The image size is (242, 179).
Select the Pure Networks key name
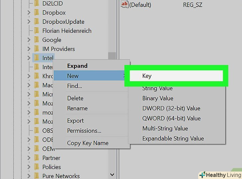click(61, 176)
